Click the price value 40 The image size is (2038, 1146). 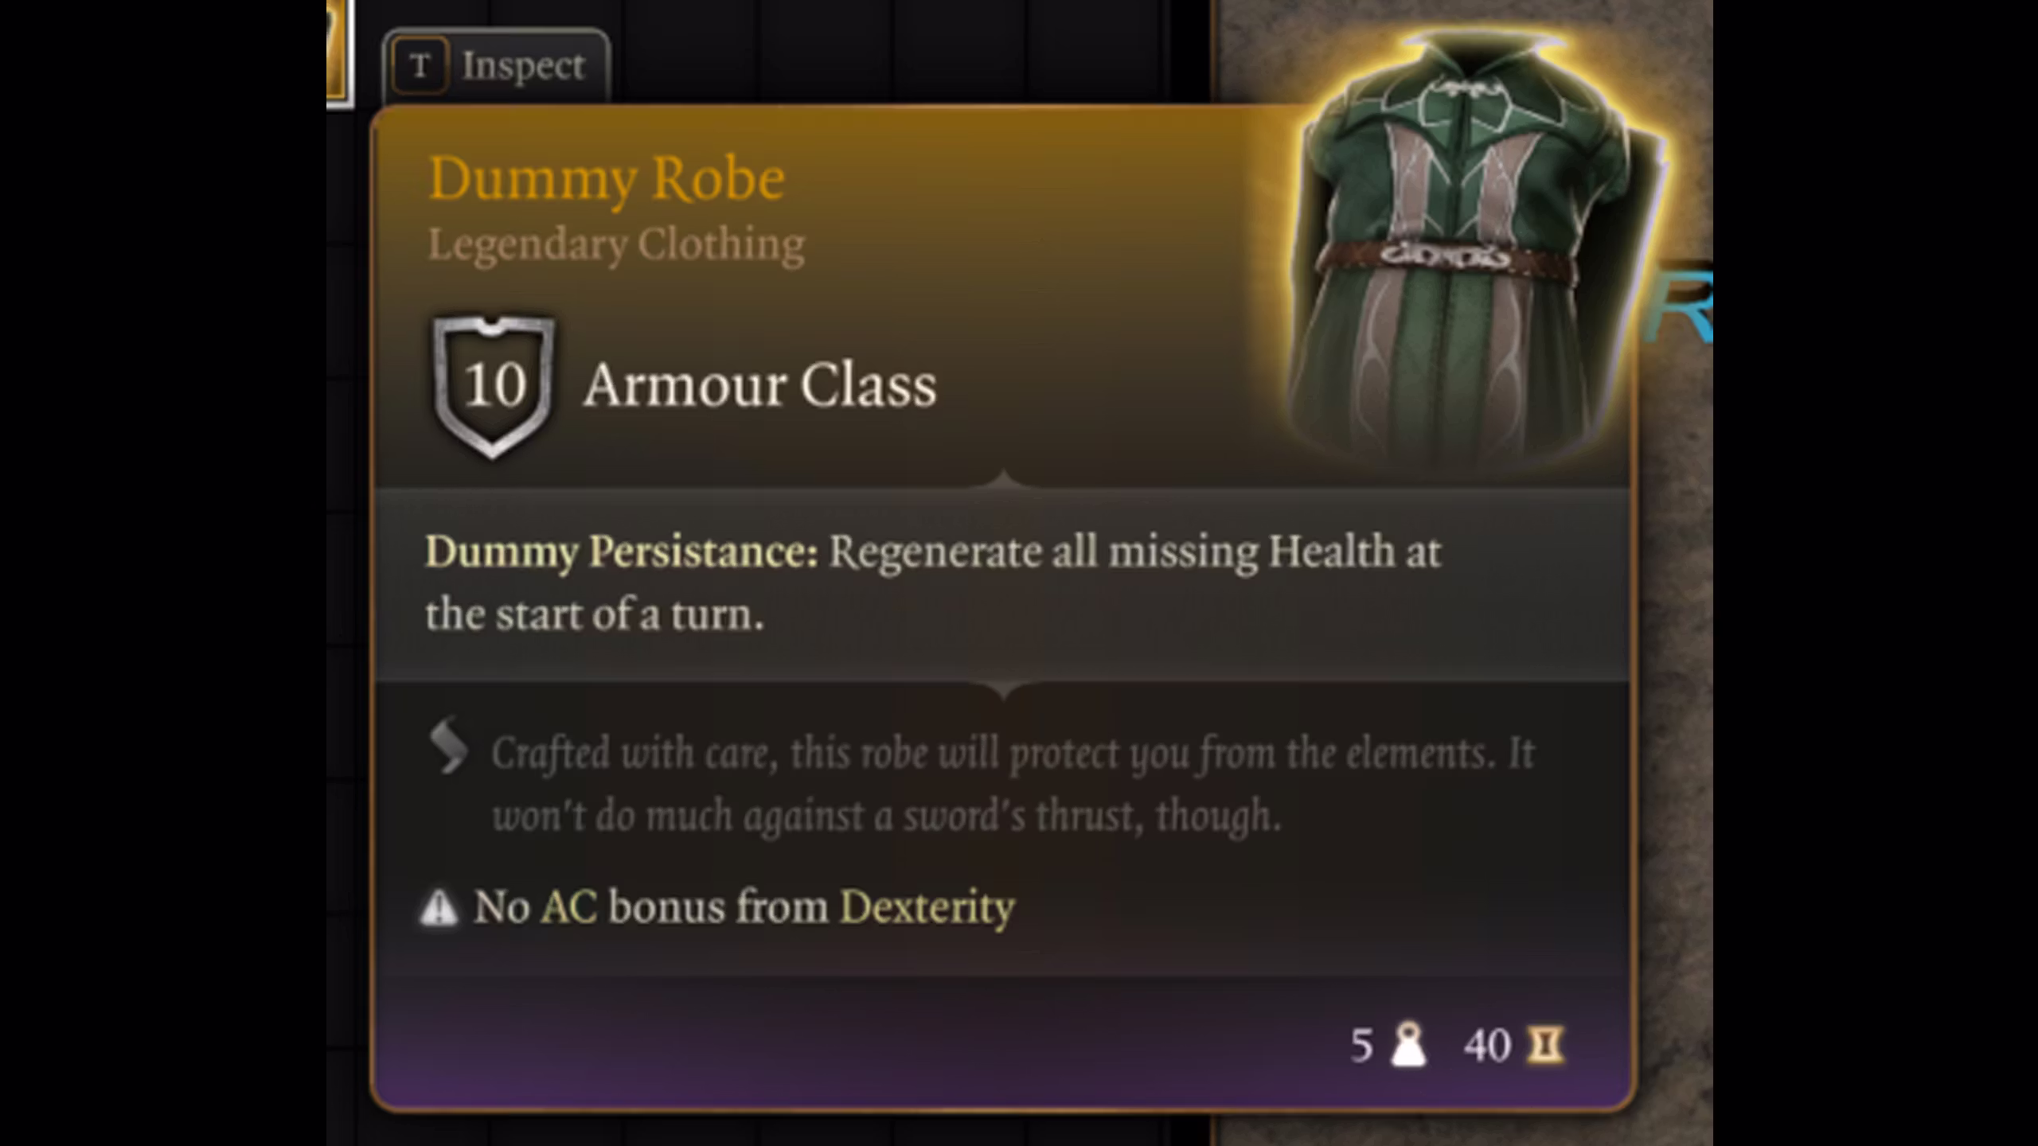tap(1487, 1046)
